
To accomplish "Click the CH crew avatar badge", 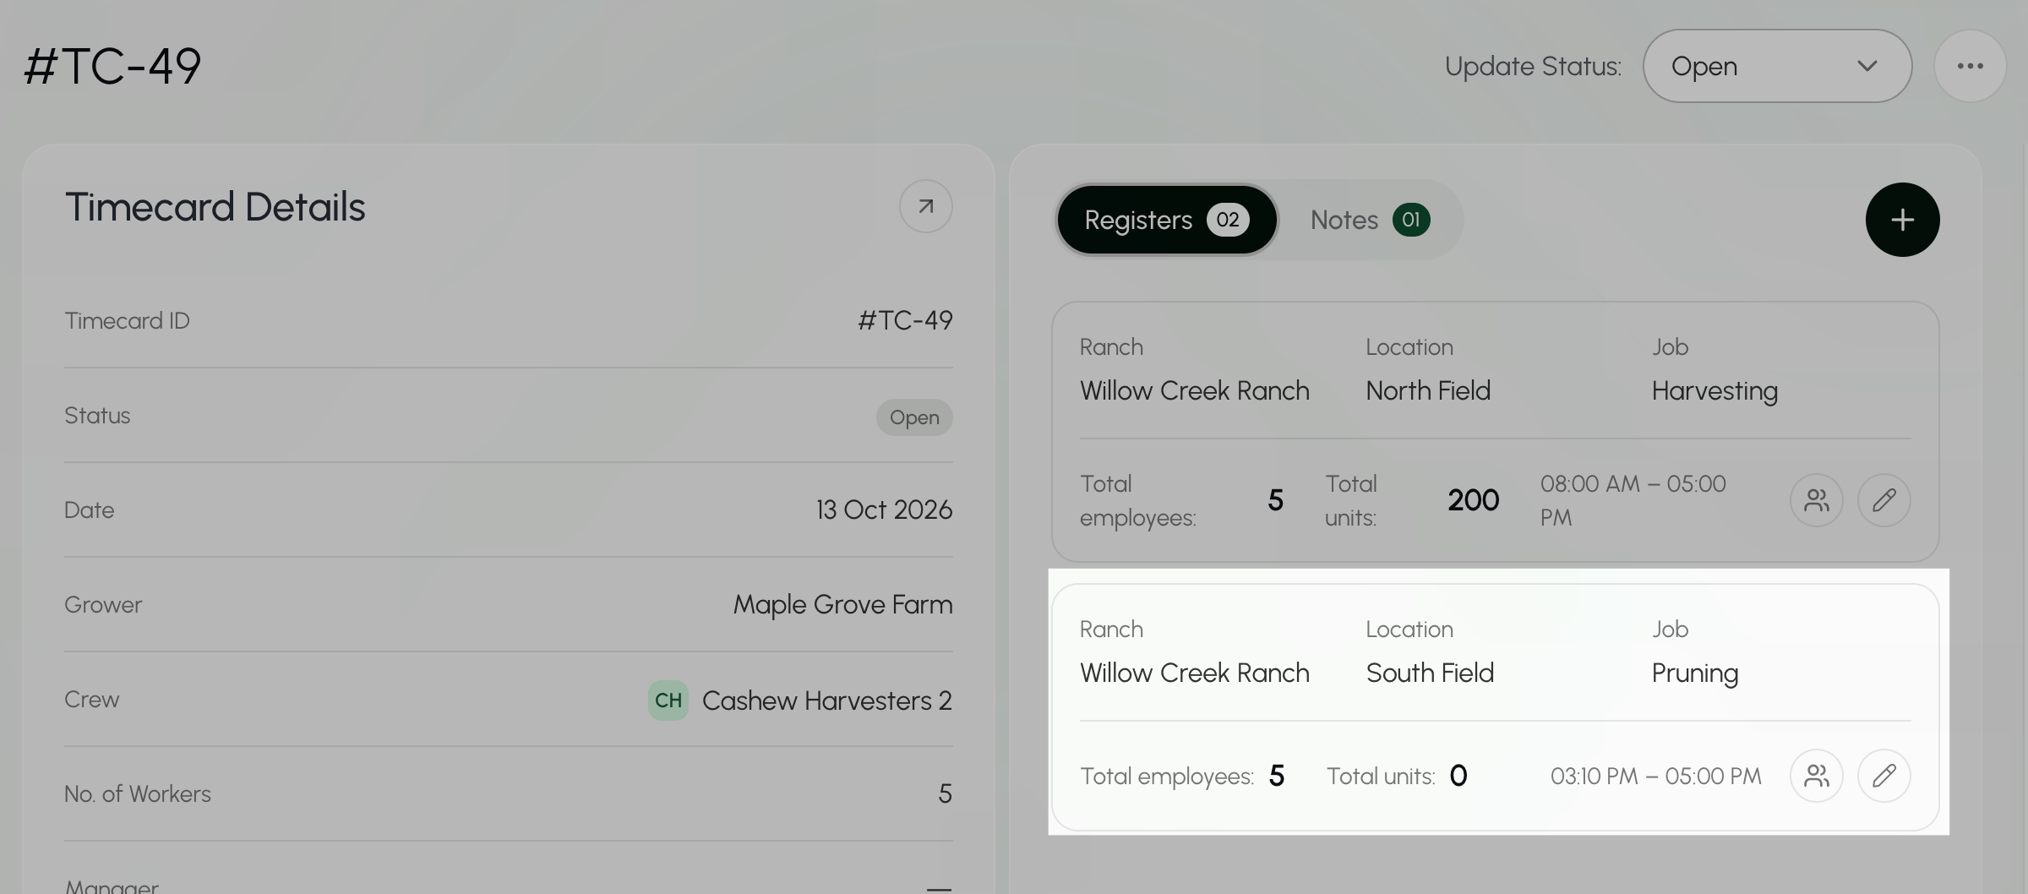I will 668,700.
